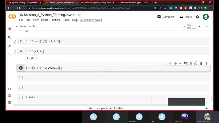This screenshot has height=123, width=219.
Task: Move the selected cell down
Action: (x=176, y=63)
